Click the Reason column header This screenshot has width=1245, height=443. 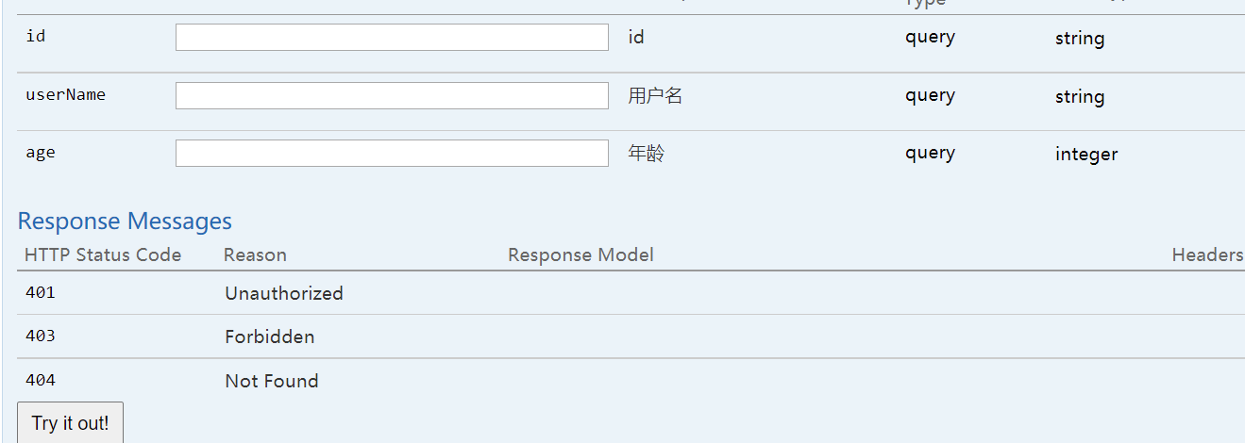click(255, 255)
